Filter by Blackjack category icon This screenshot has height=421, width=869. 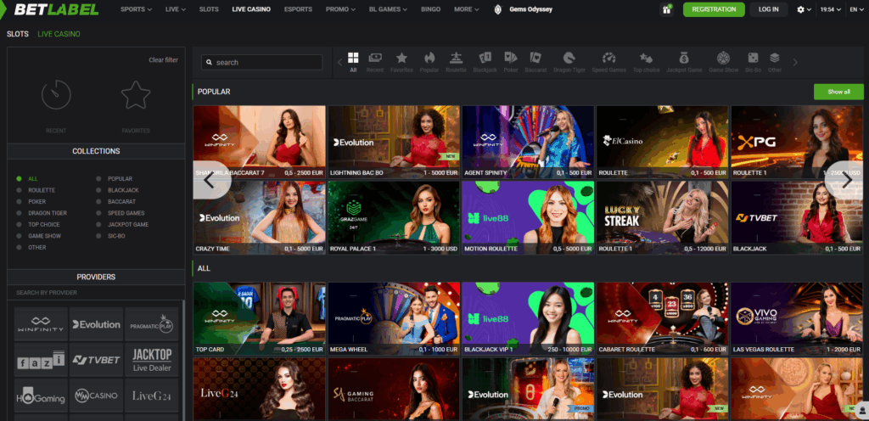pyautogui.click(x=485, y=58)
